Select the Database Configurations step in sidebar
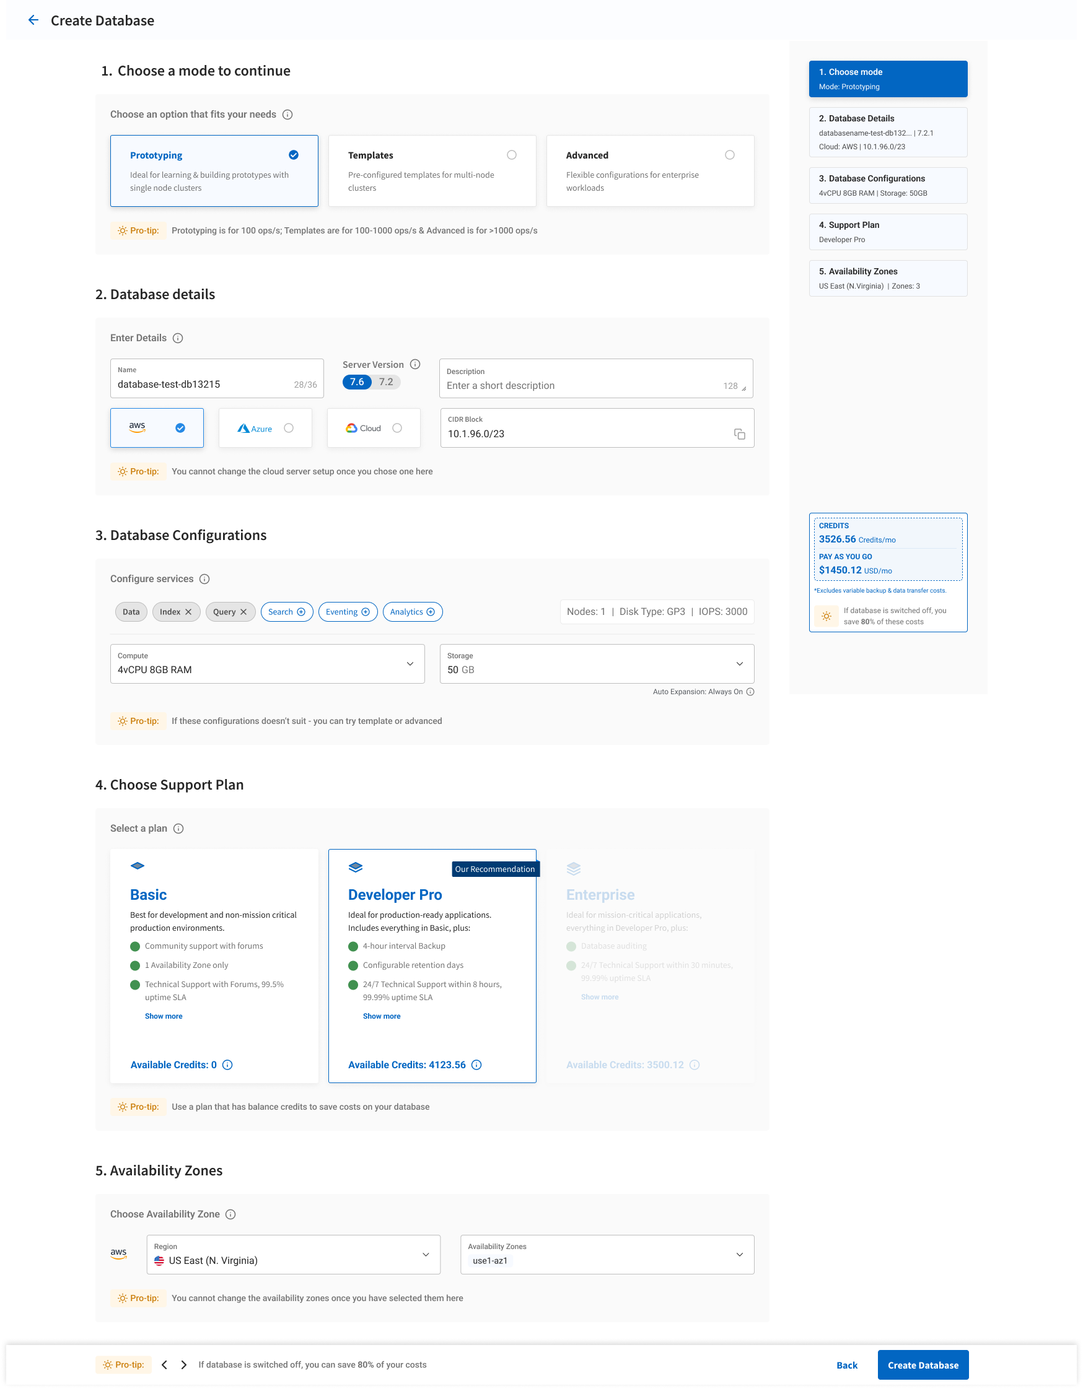The height and width of the screenshot is (1389, 1083). 887,185
